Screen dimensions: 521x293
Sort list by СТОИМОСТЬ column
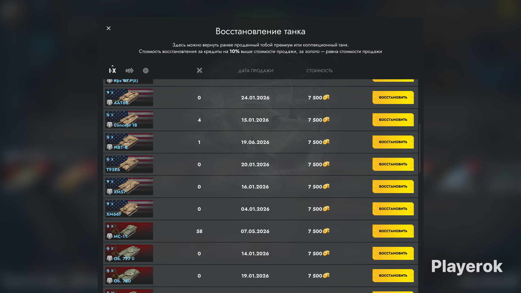pyautogui.click(x=319, y=71)
